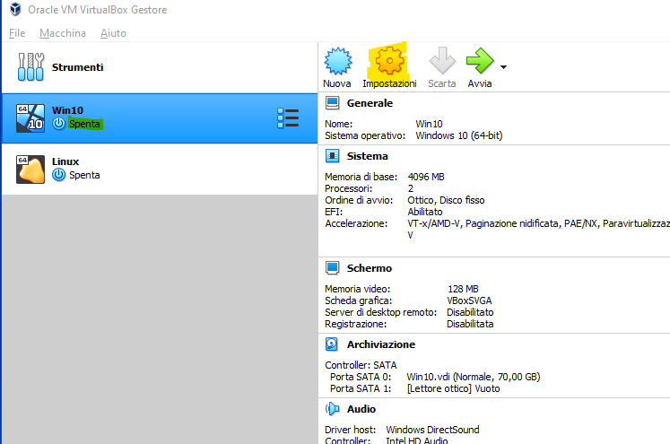Open Impostazioni gear settings
Viewport: 670px width, 444px height.
coord(389,61)
